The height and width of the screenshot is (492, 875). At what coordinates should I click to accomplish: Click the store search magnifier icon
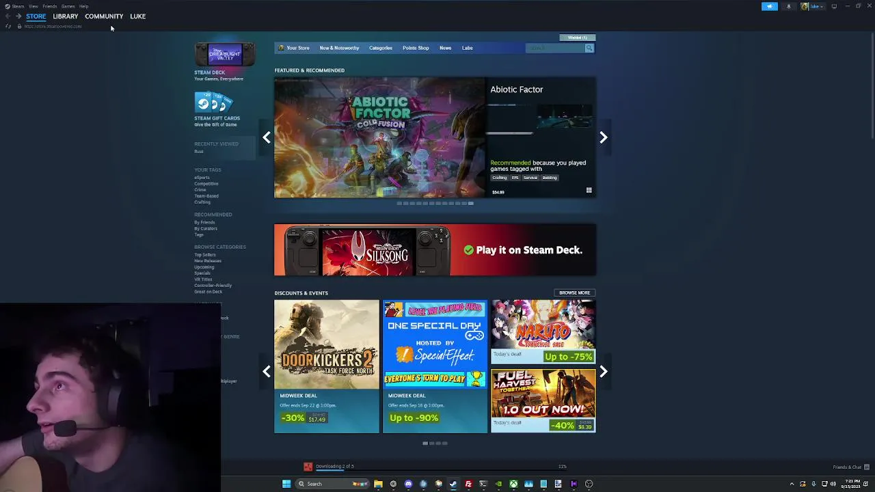(589, 48)
